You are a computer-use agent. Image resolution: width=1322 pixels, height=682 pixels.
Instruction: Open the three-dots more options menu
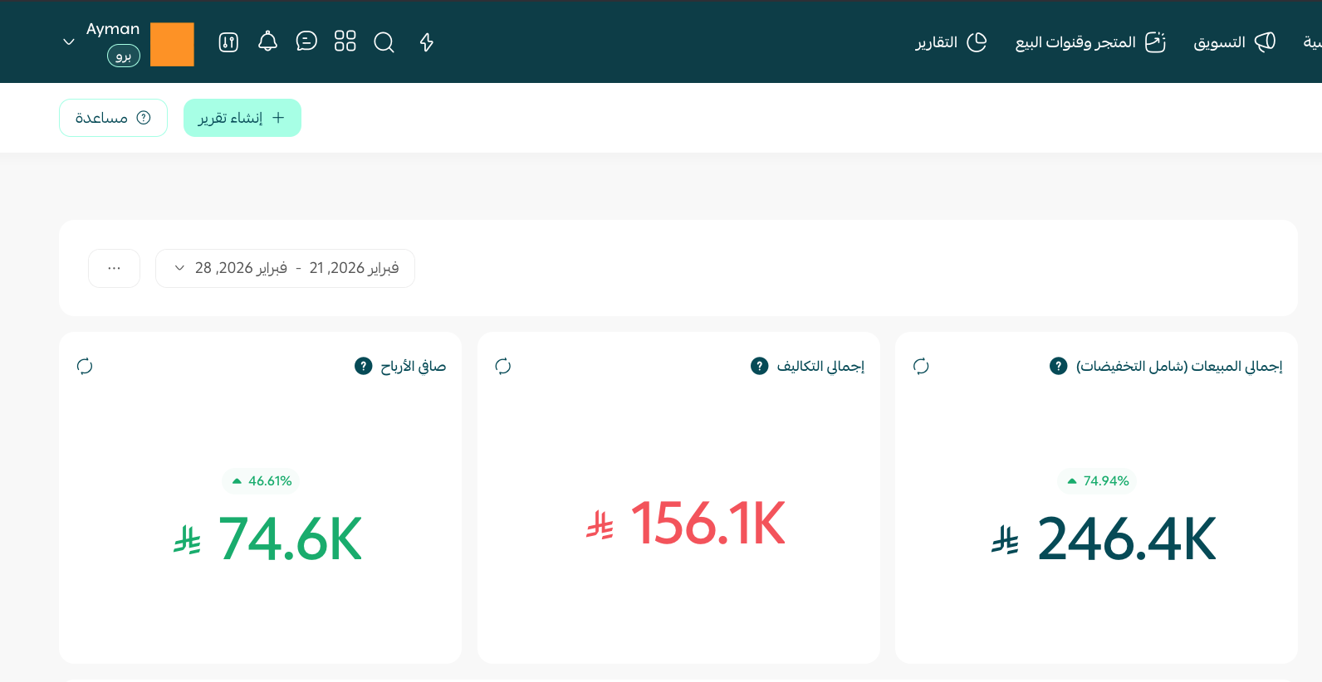click(114, 268)
